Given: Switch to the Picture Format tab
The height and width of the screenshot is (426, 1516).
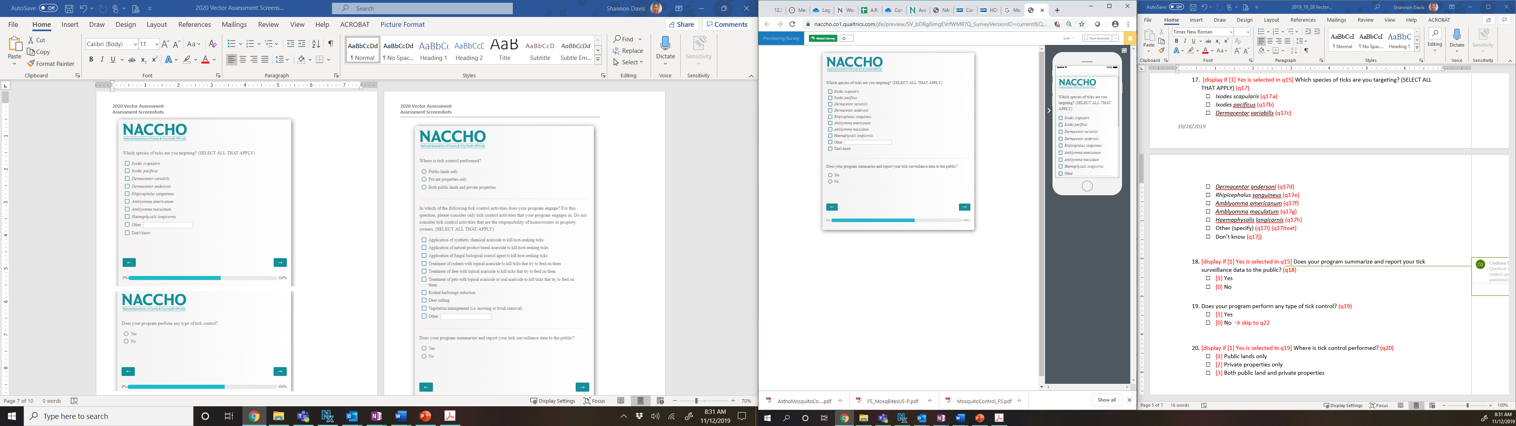Looking at the screenshot, I should 402,25.
